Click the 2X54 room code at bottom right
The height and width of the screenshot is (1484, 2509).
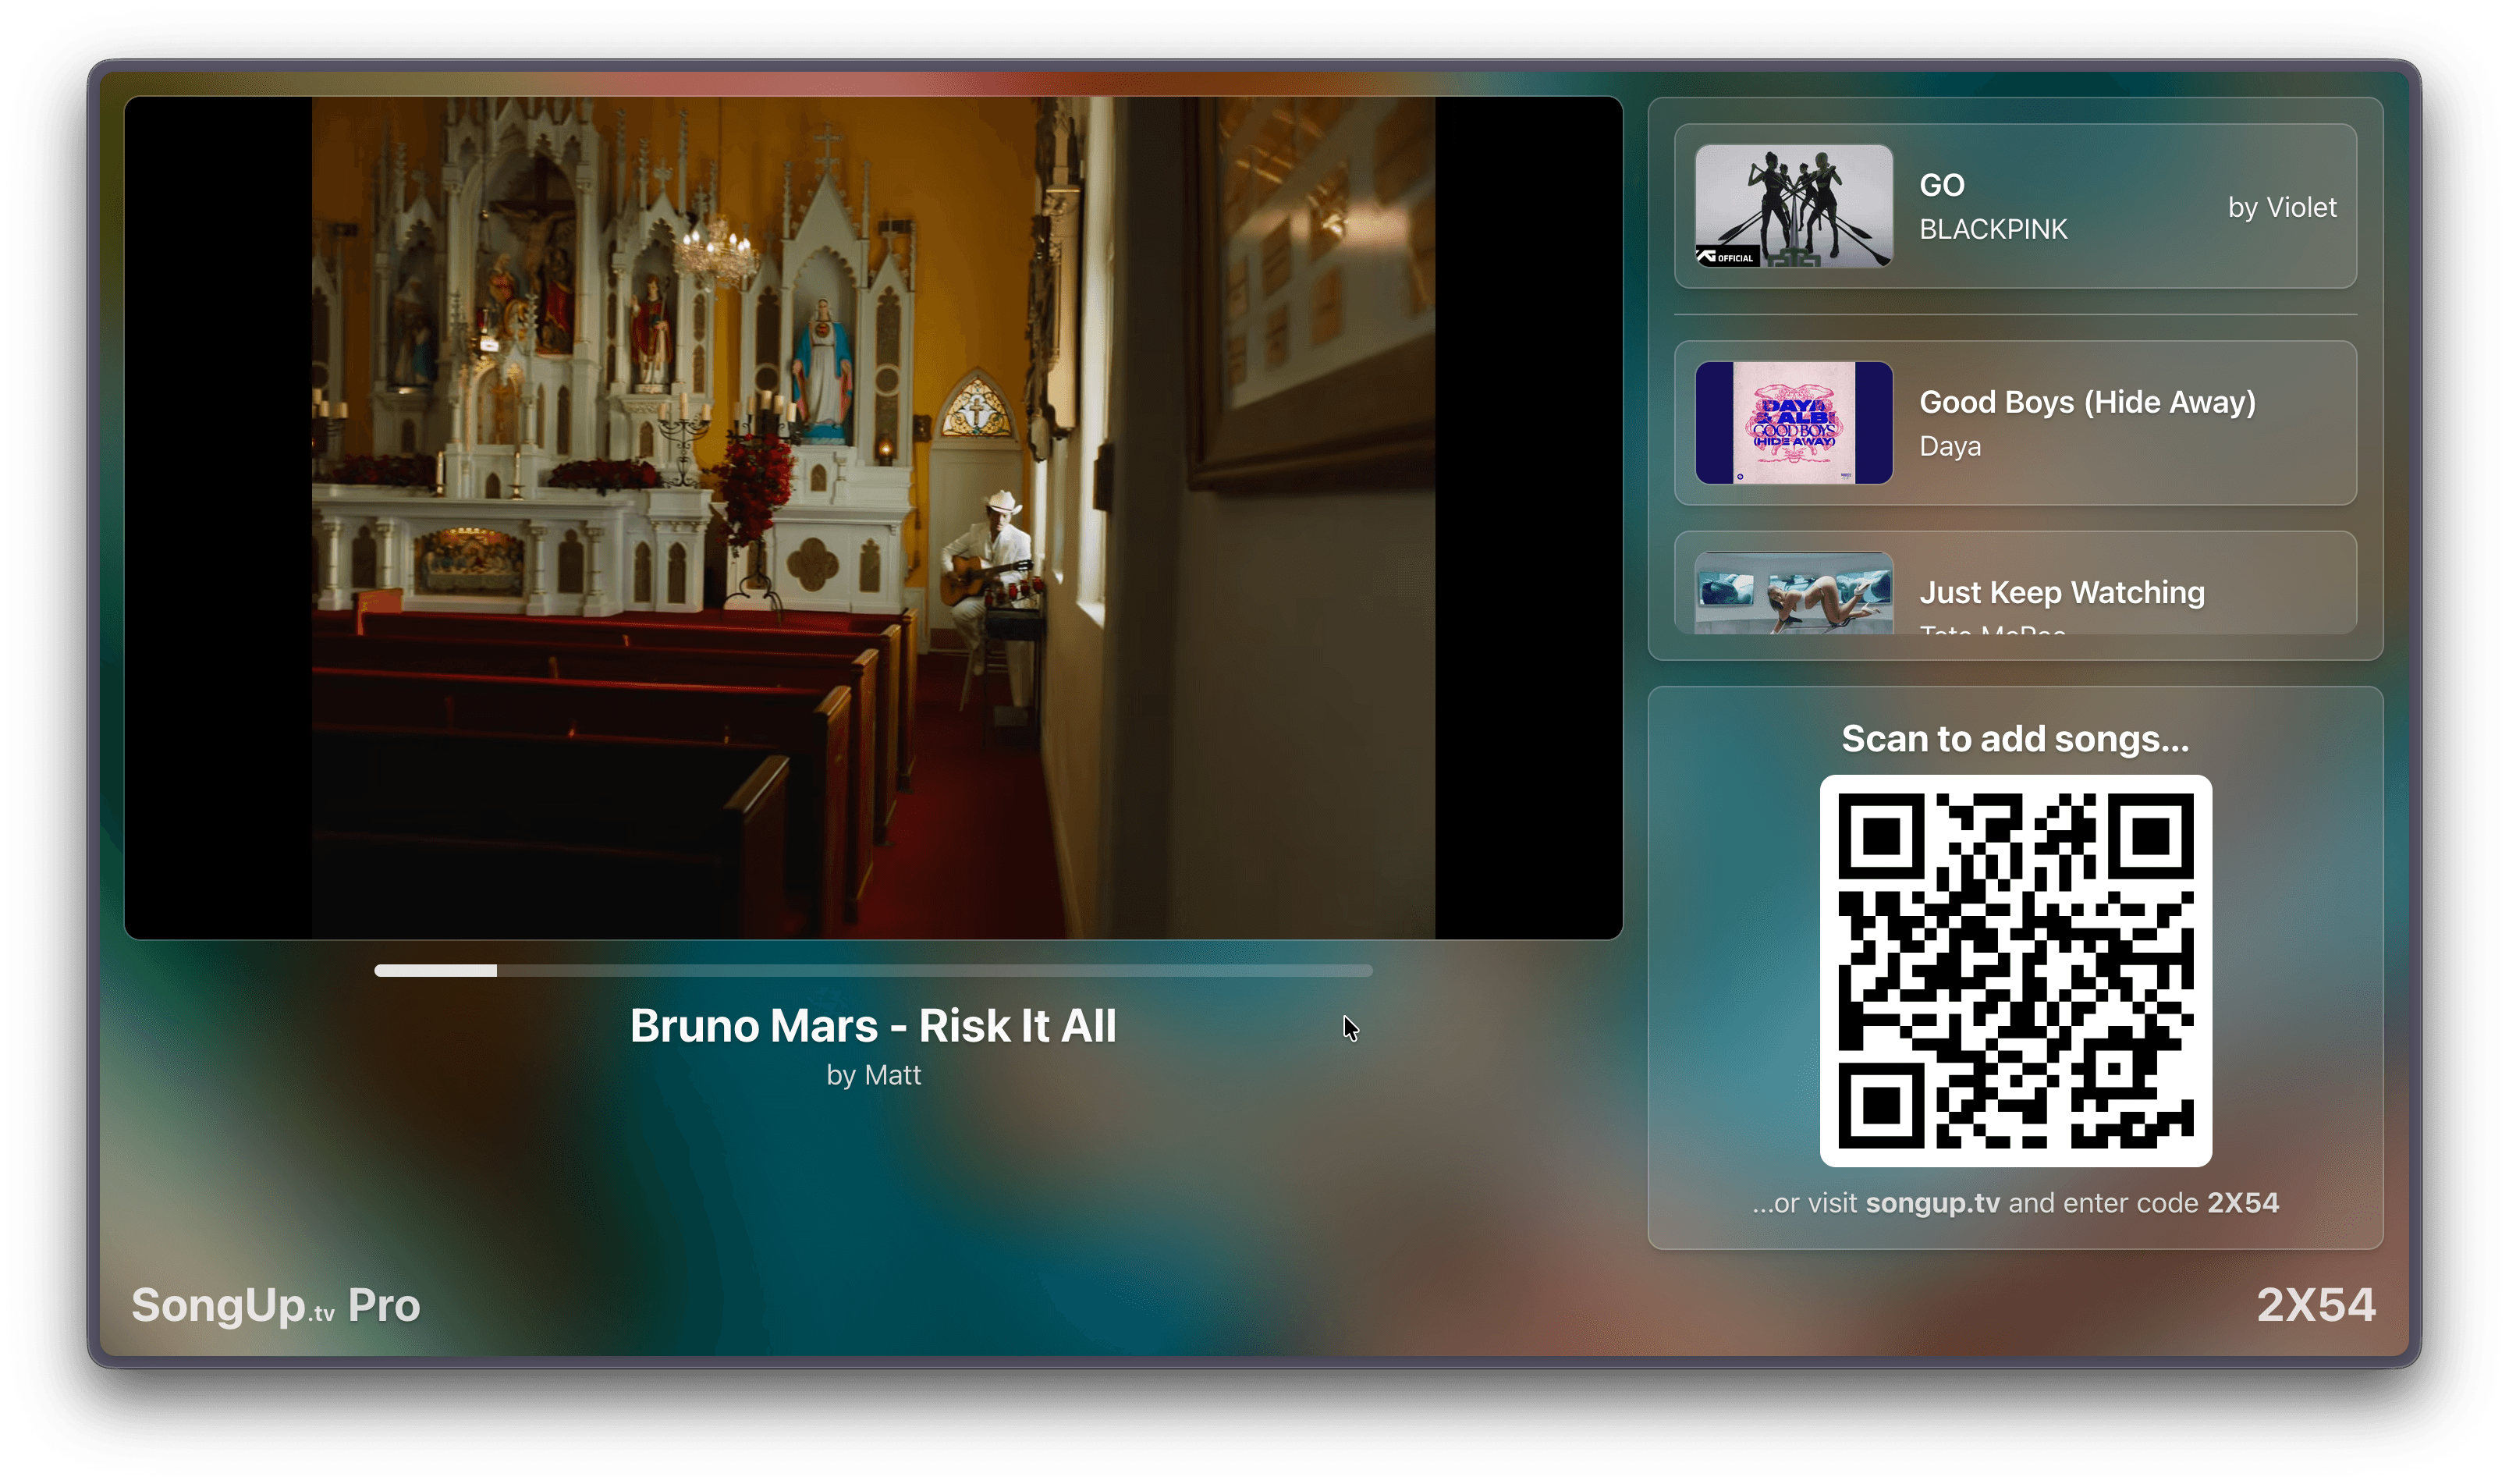[x=2315, y=1305]
